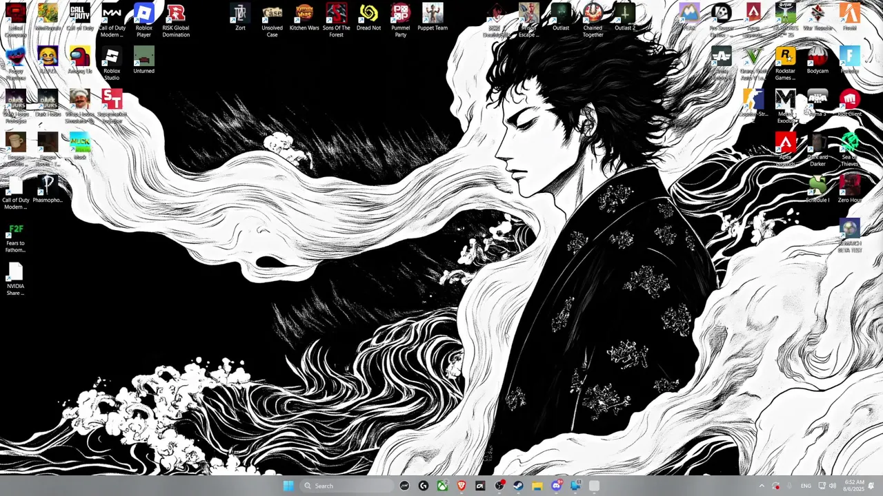Screen dimensions: 883x496
Task: Open the Windows Start menu
Action: coord(288,486)
